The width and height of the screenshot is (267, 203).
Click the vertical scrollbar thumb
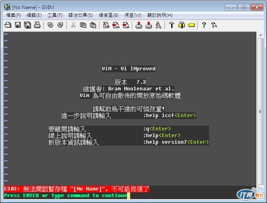260,111
